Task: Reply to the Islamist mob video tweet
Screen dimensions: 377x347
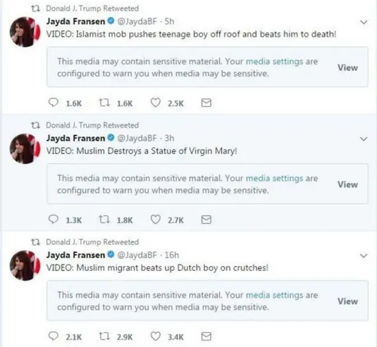Action: pyautogui.click(x=53, y=103)
